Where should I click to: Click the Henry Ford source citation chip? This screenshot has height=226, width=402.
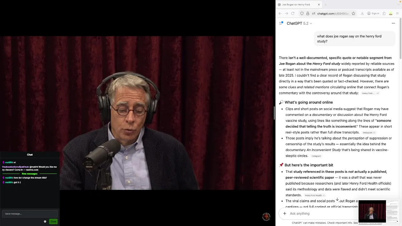tap(370, 93)
